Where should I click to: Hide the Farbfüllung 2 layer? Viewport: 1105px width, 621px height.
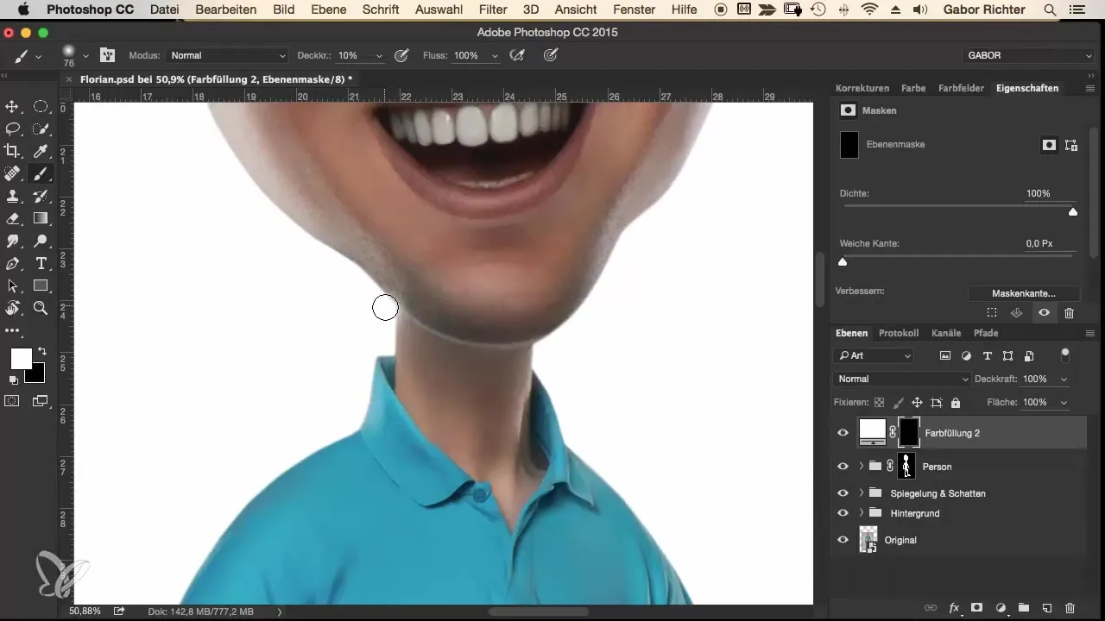[843, 433]
